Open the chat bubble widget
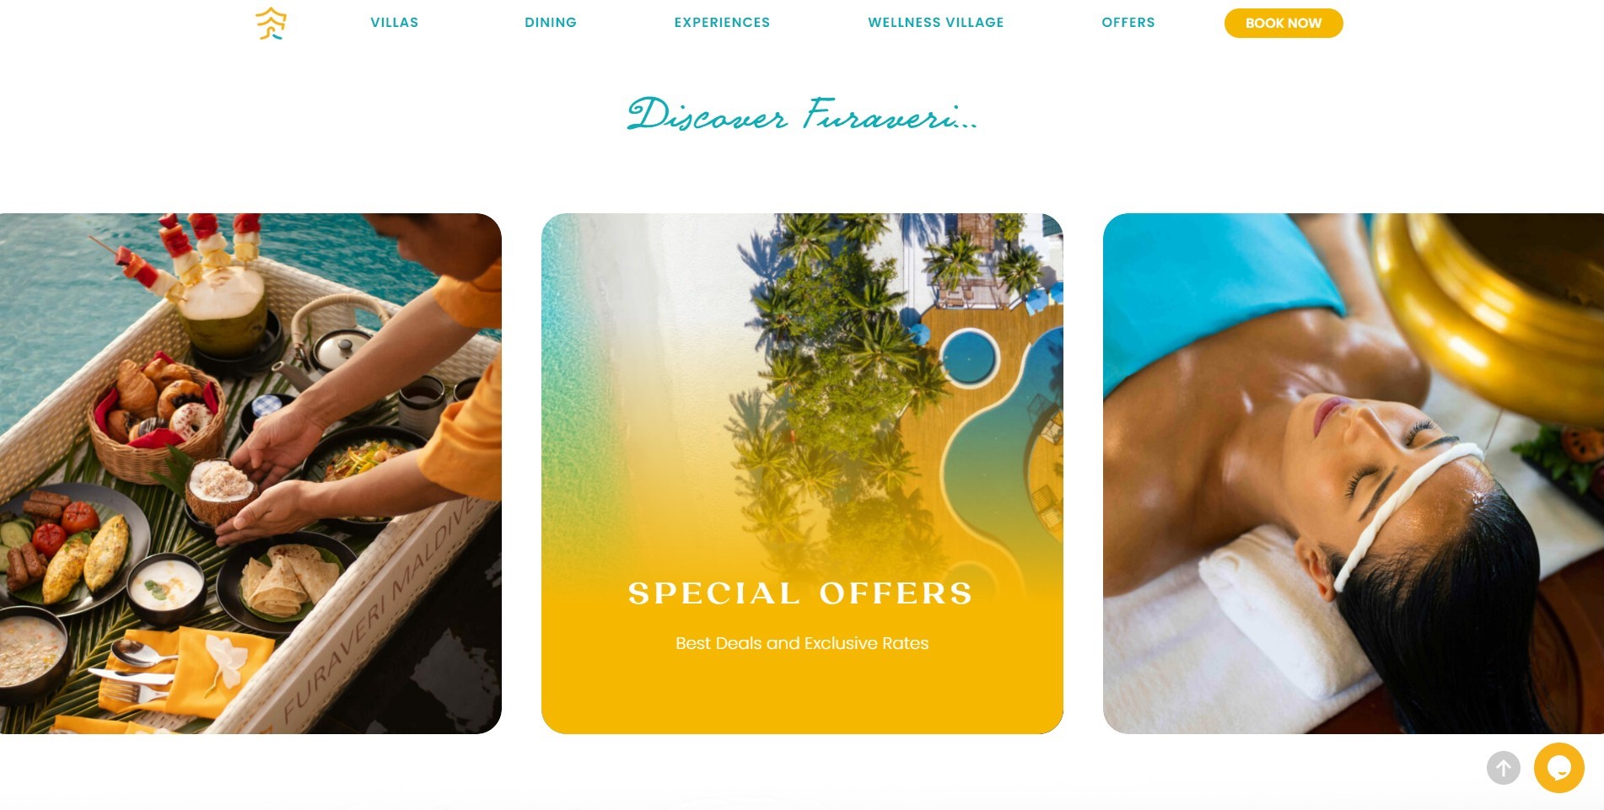Viewport: 1604px width, 810px height. 1558,768
